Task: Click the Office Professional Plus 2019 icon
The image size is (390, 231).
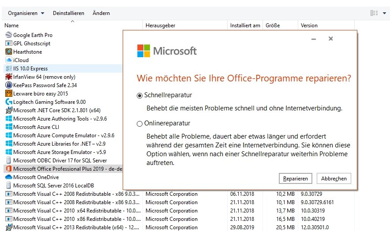Action: click(x=9, y=169)
